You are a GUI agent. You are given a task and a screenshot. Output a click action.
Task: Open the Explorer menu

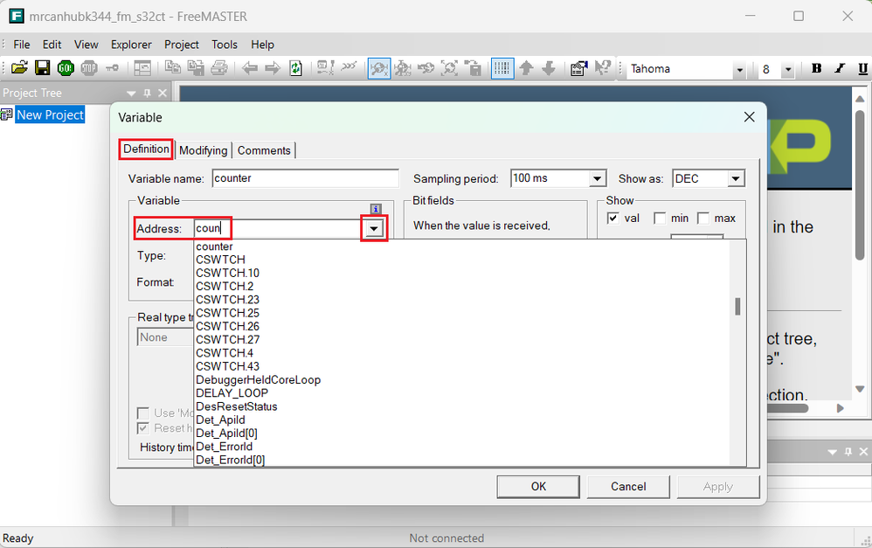tap(131, 45)
